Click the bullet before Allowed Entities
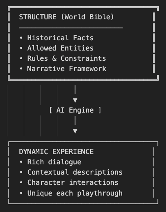Screen dimensions: 166x212 pos(21,48)
